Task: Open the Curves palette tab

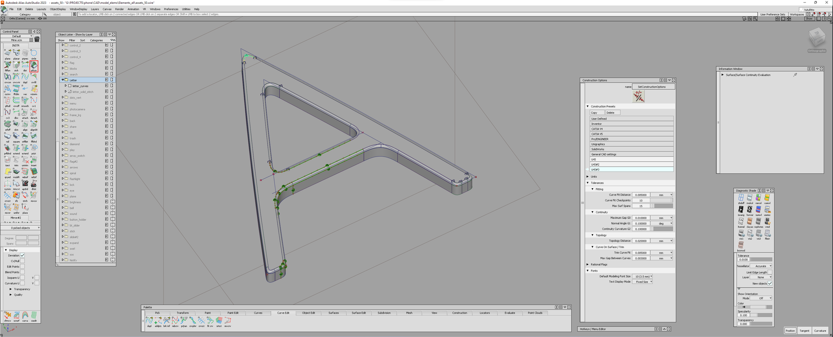Action: tap(258, 313)
